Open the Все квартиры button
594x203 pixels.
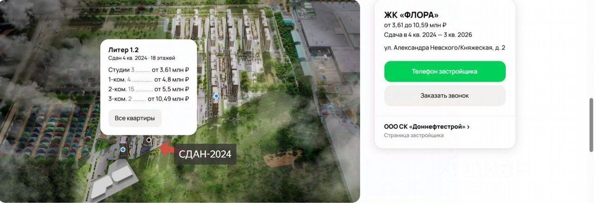(135, 118)
